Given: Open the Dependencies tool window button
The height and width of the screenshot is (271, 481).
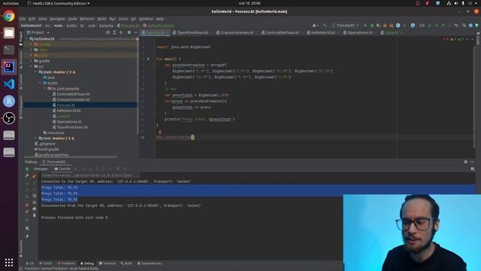Looking at the screenshot, I should click(x=150, y=263).
